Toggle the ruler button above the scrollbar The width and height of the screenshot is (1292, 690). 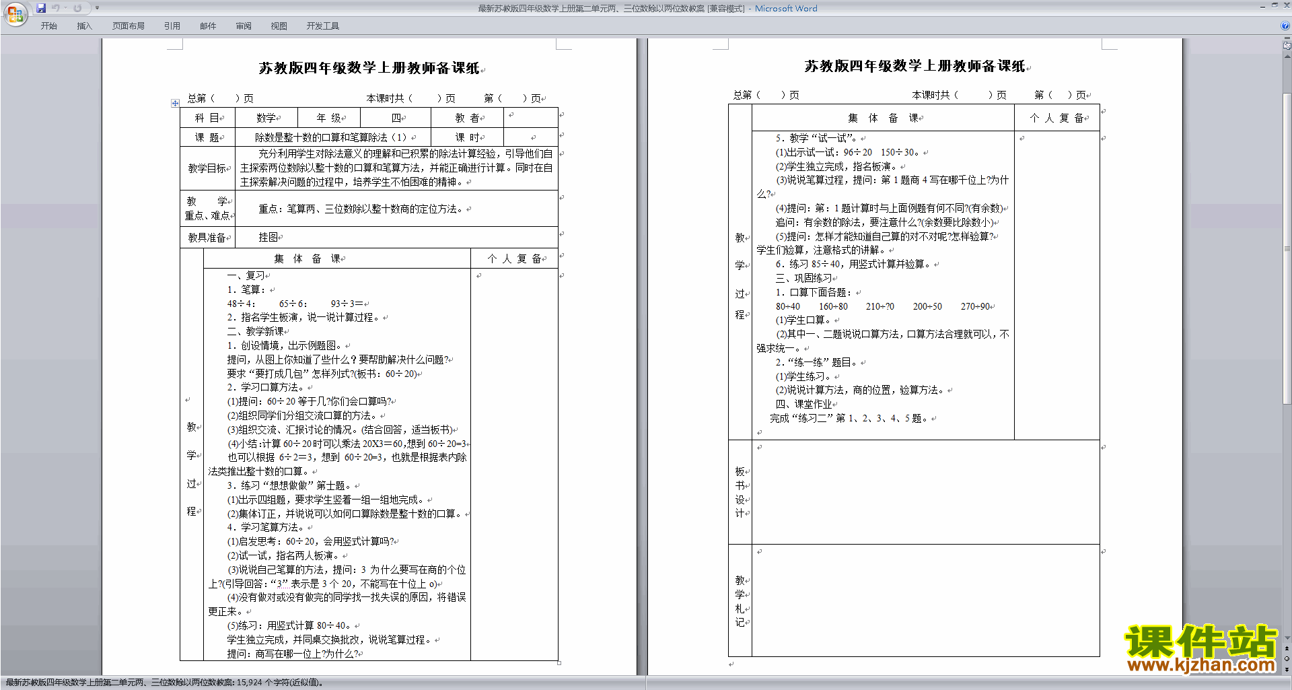click(1287, 46)
